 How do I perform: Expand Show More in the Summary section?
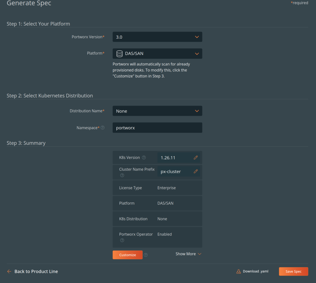(188, 254)
